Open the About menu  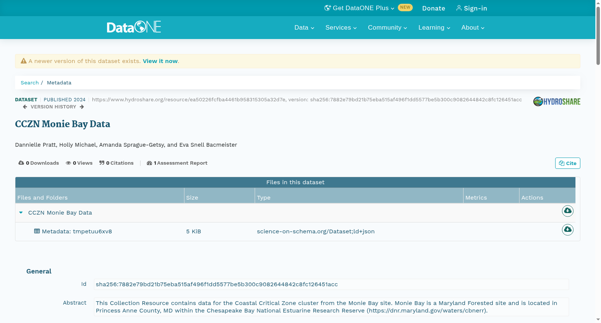pyautogui.click(x=473, y=27)
